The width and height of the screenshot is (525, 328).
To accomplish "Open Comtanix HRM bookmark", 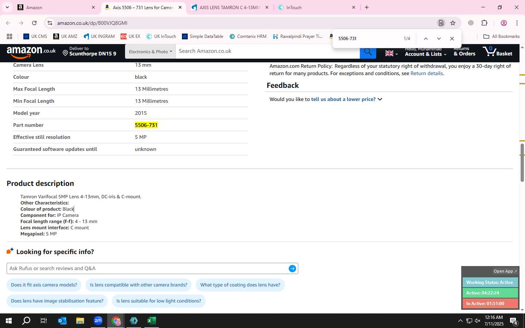I will coord(248,36).
